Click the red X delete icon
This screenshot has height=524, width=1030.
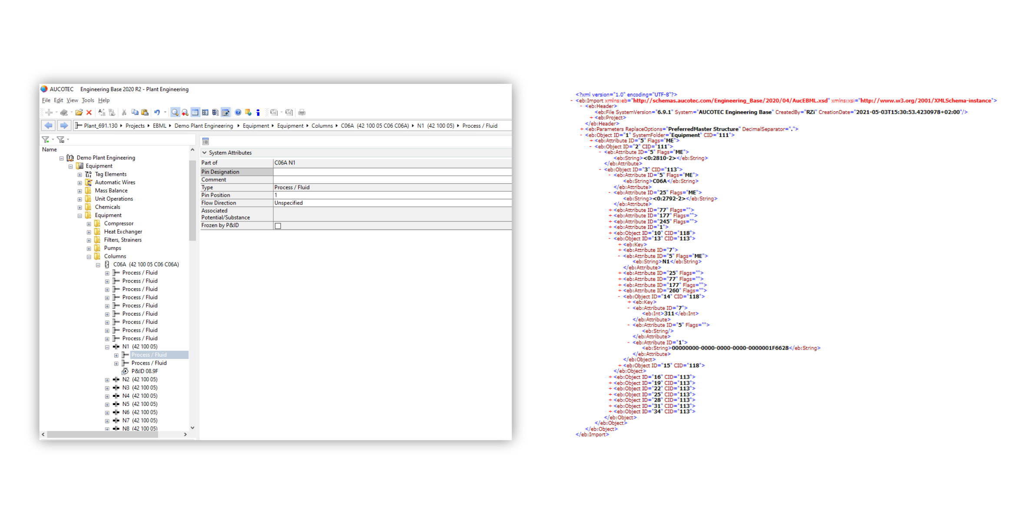pos(89,112)
